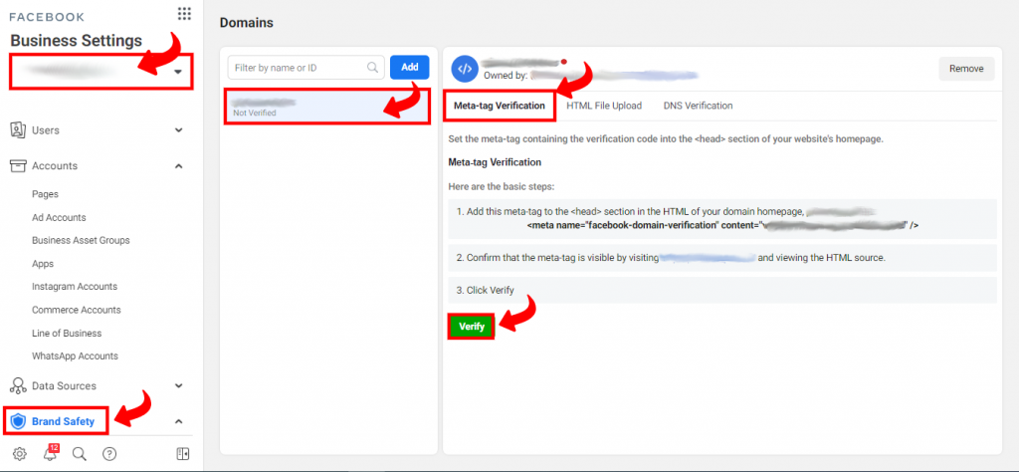Switch to DNS Verification tab
This screenshot has width=1019, height=472.
tap(698, 106)
